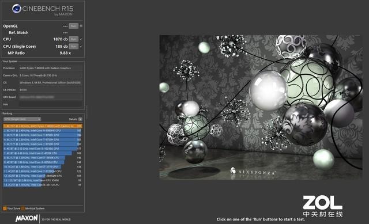Viewport: 369px width, 224px height.
Task: Run the OpenGL benchmark
Action: coord(74,26)
